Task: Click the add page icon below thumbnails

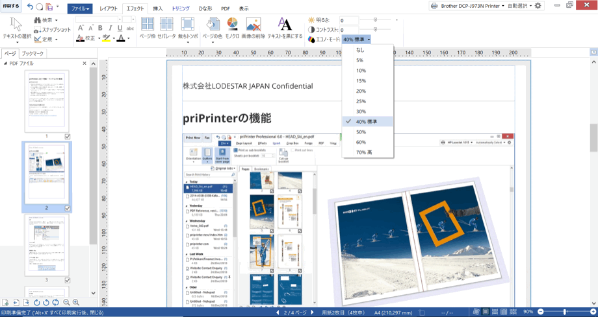Action: point(5,303)
